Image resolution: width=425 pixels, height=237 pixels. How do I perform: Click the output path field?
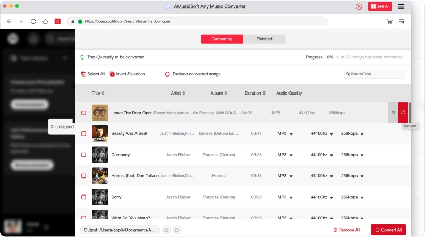(120, 230)
